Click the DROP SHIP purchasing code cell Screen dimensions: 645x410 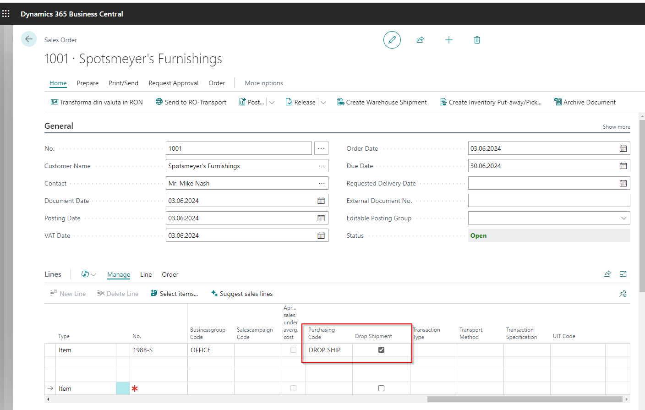point(329,350)
